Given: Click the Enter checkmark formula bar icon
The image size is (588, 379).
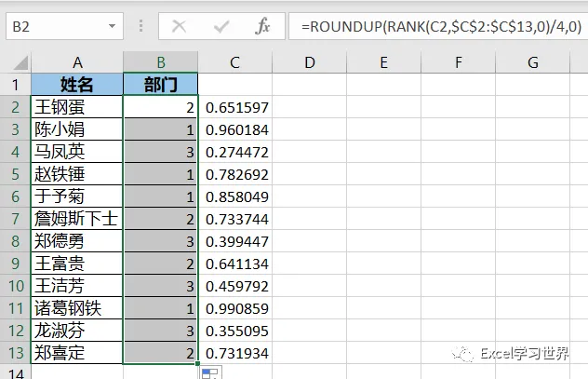Looking at the screenshot, I should click(221, 26).
